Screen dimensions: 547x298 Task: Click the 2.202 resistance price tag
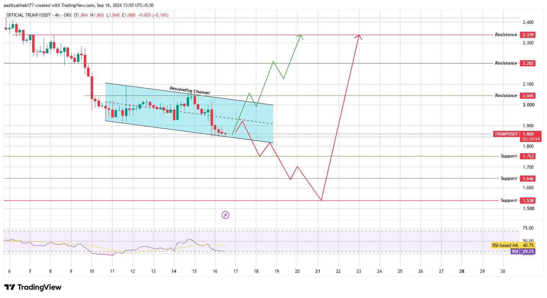tap(528, 63)
